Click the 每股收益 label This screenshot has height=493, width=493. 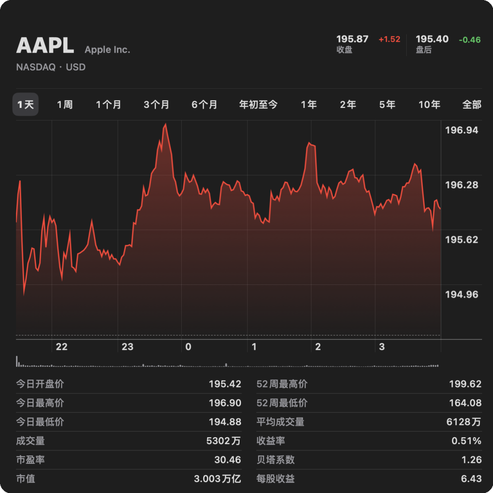[x=276, y=479]
